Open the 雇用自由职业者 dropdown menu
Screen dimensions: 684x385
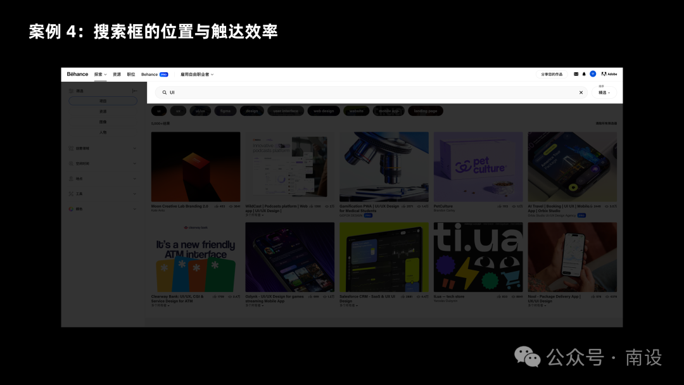197,75
